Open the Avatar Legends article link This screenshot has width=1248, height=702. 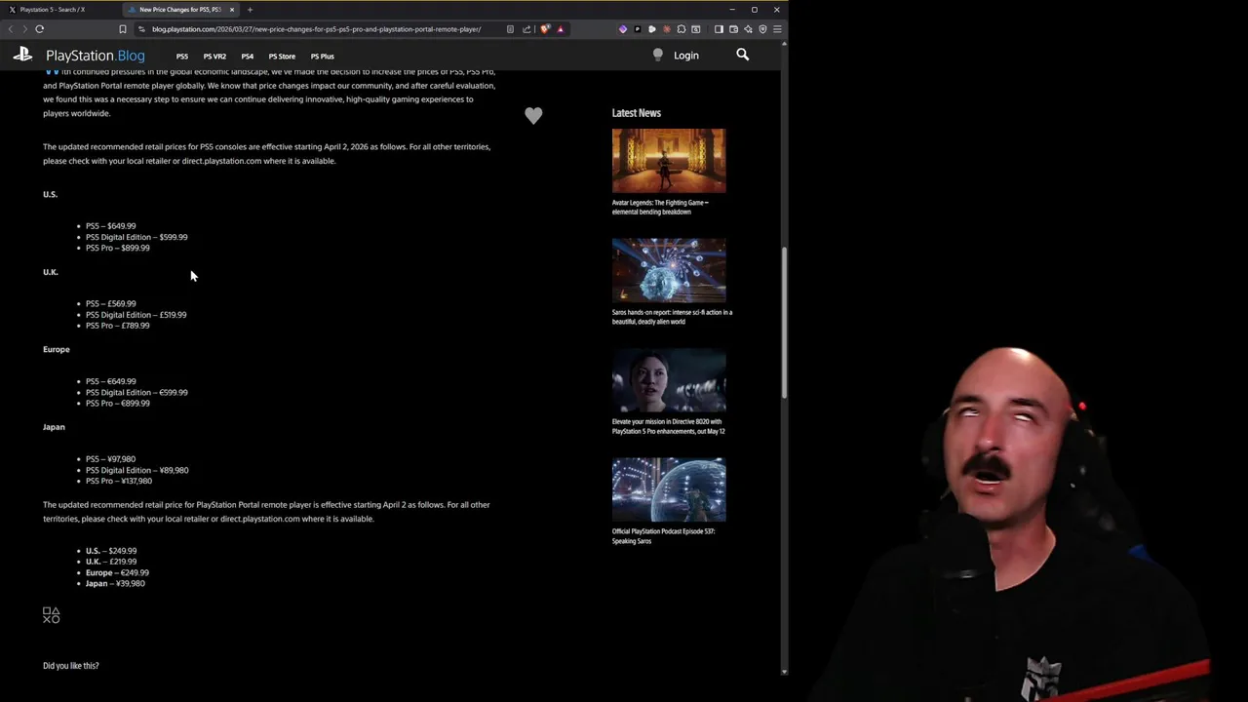pos(661,208)
